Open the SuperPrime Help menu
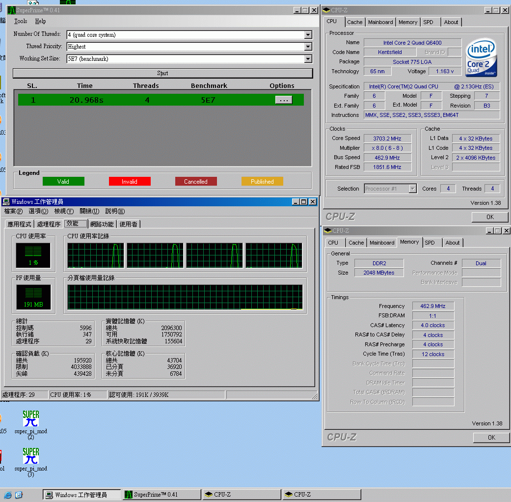This screenshot has height=502, width=511. click(x=40, y=21)
